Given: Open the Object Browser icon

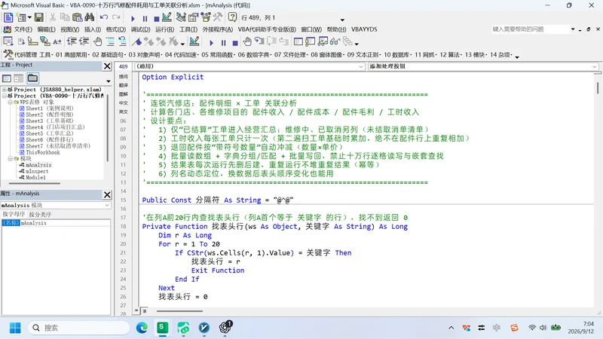Looking at the screenshot, I should [206, 17].
